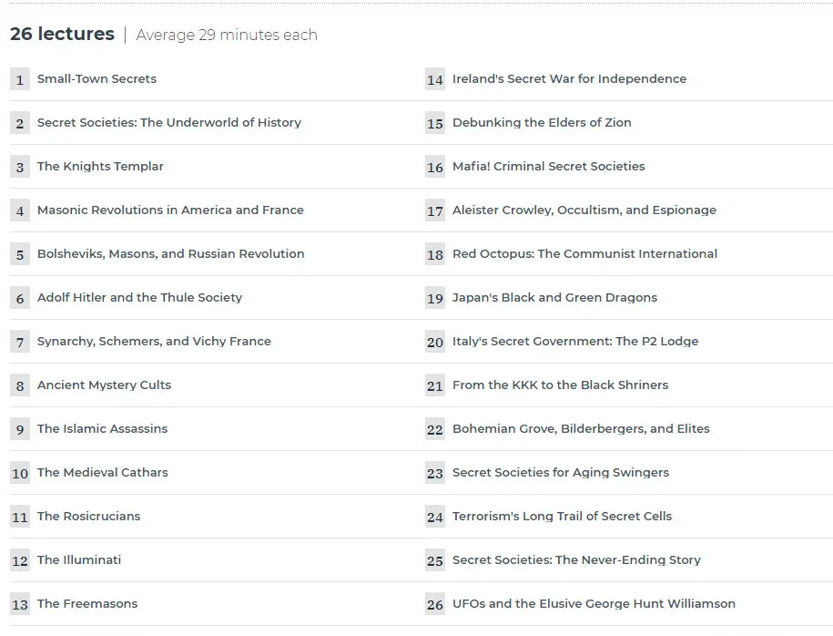Click the number 14 lecture badge

point(434,79)
